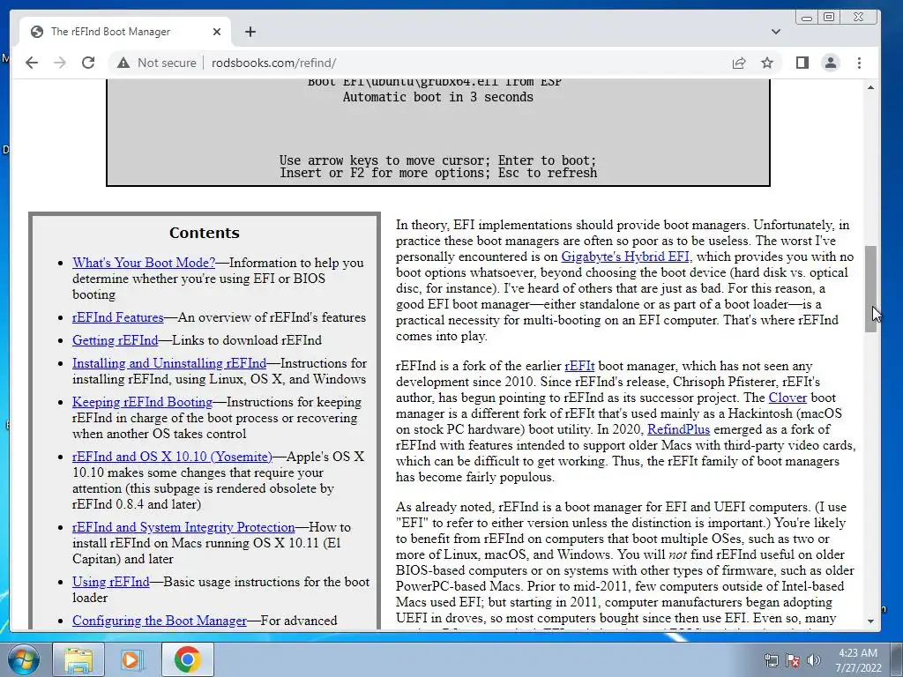This screenshot has height=677, width=903.
Task: Click the volume speaker tray icon
Action: tap(814, 660)
